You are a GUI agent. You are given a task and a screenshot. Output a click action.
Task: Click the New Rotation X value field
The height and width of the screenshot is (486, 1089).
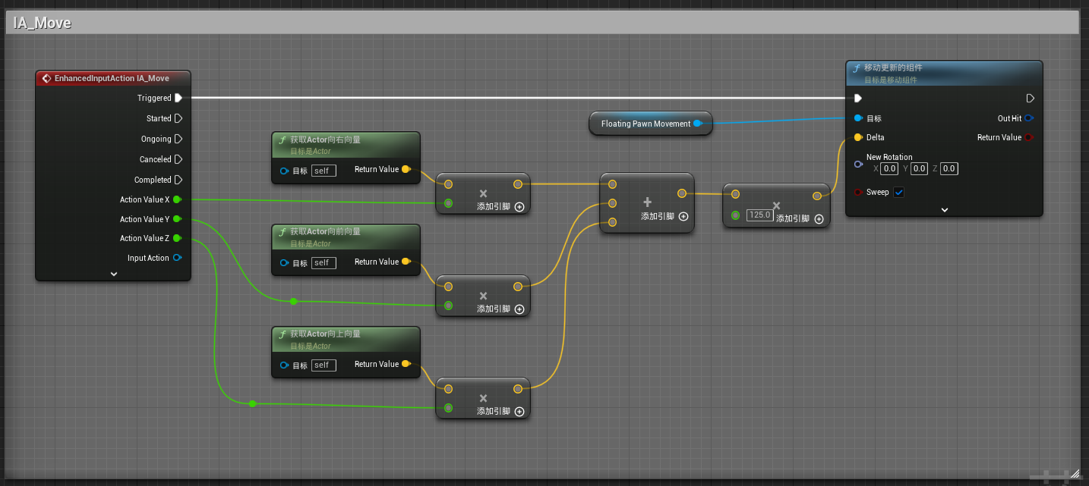tap(889, 169)
